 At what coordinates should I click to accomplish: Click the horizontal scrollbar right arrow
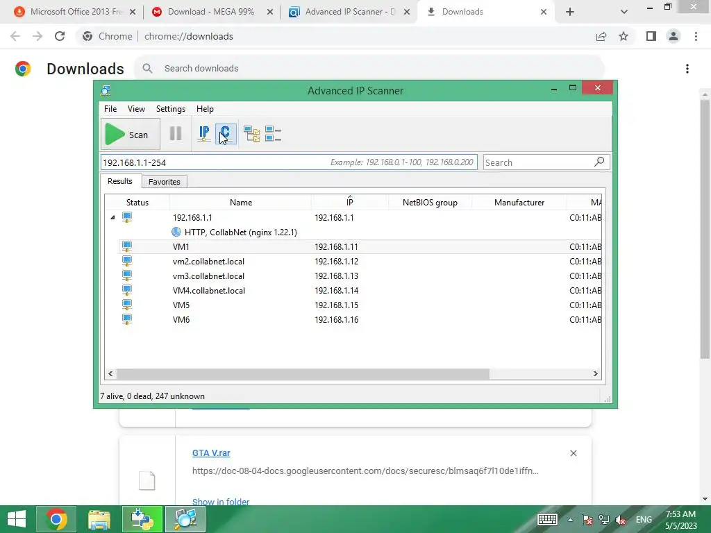(x=595, y=373)
